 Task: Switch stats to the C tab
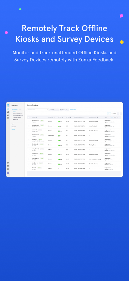tap(117, 117)
